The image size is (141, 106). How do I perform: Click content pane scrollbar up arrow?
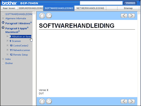[x=139, y=13]
